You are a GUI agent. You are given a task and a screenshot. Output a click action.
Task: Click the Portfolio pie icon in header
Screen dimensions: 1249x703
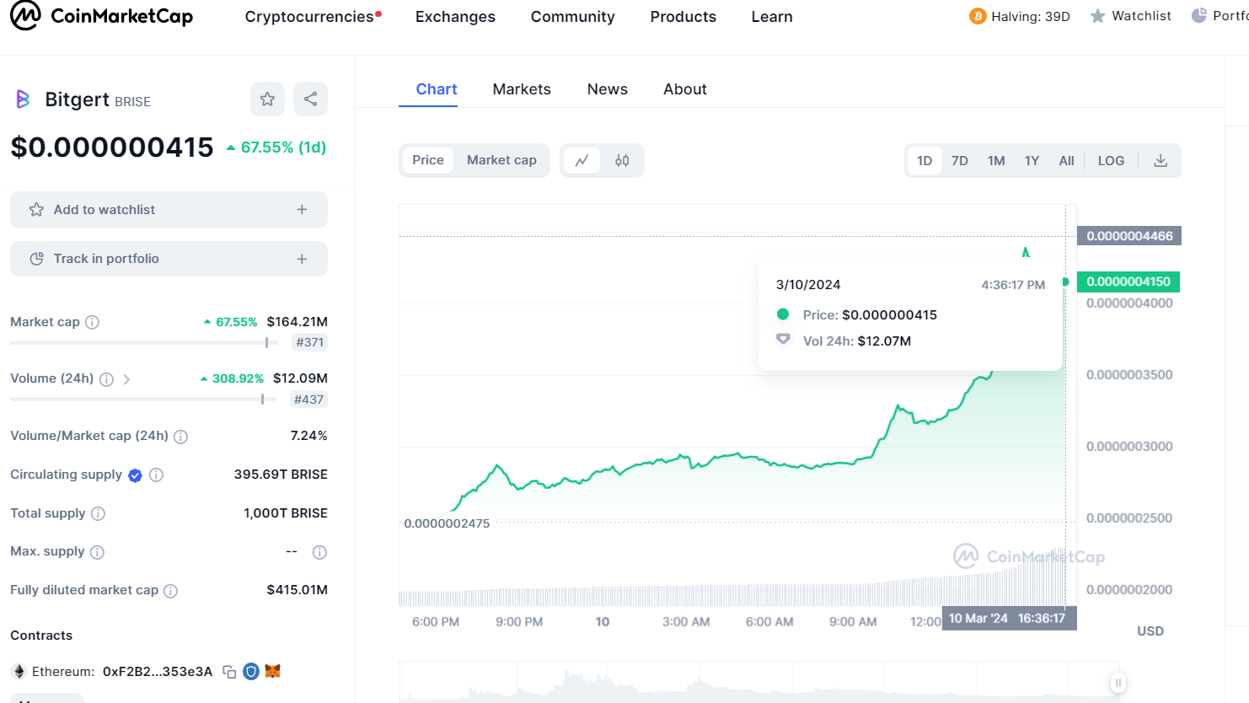click(1198, 15)
